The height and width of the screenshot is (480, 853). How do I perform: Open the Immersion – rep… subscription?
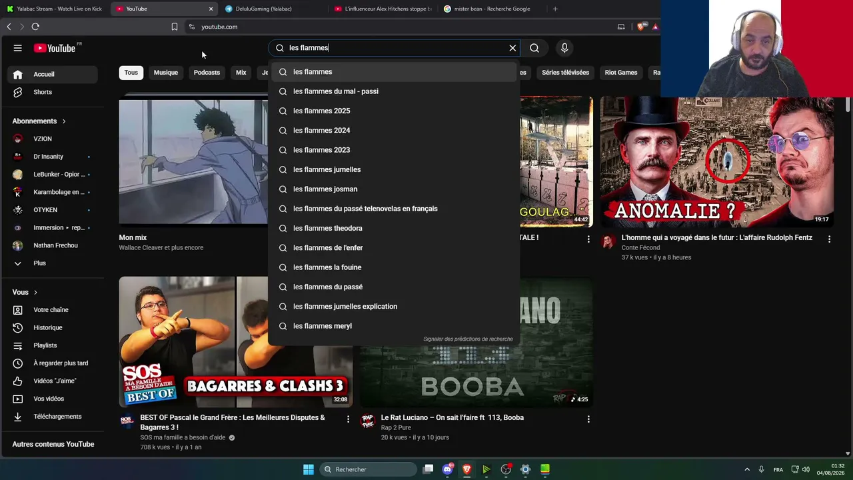[x=52, y=228]
